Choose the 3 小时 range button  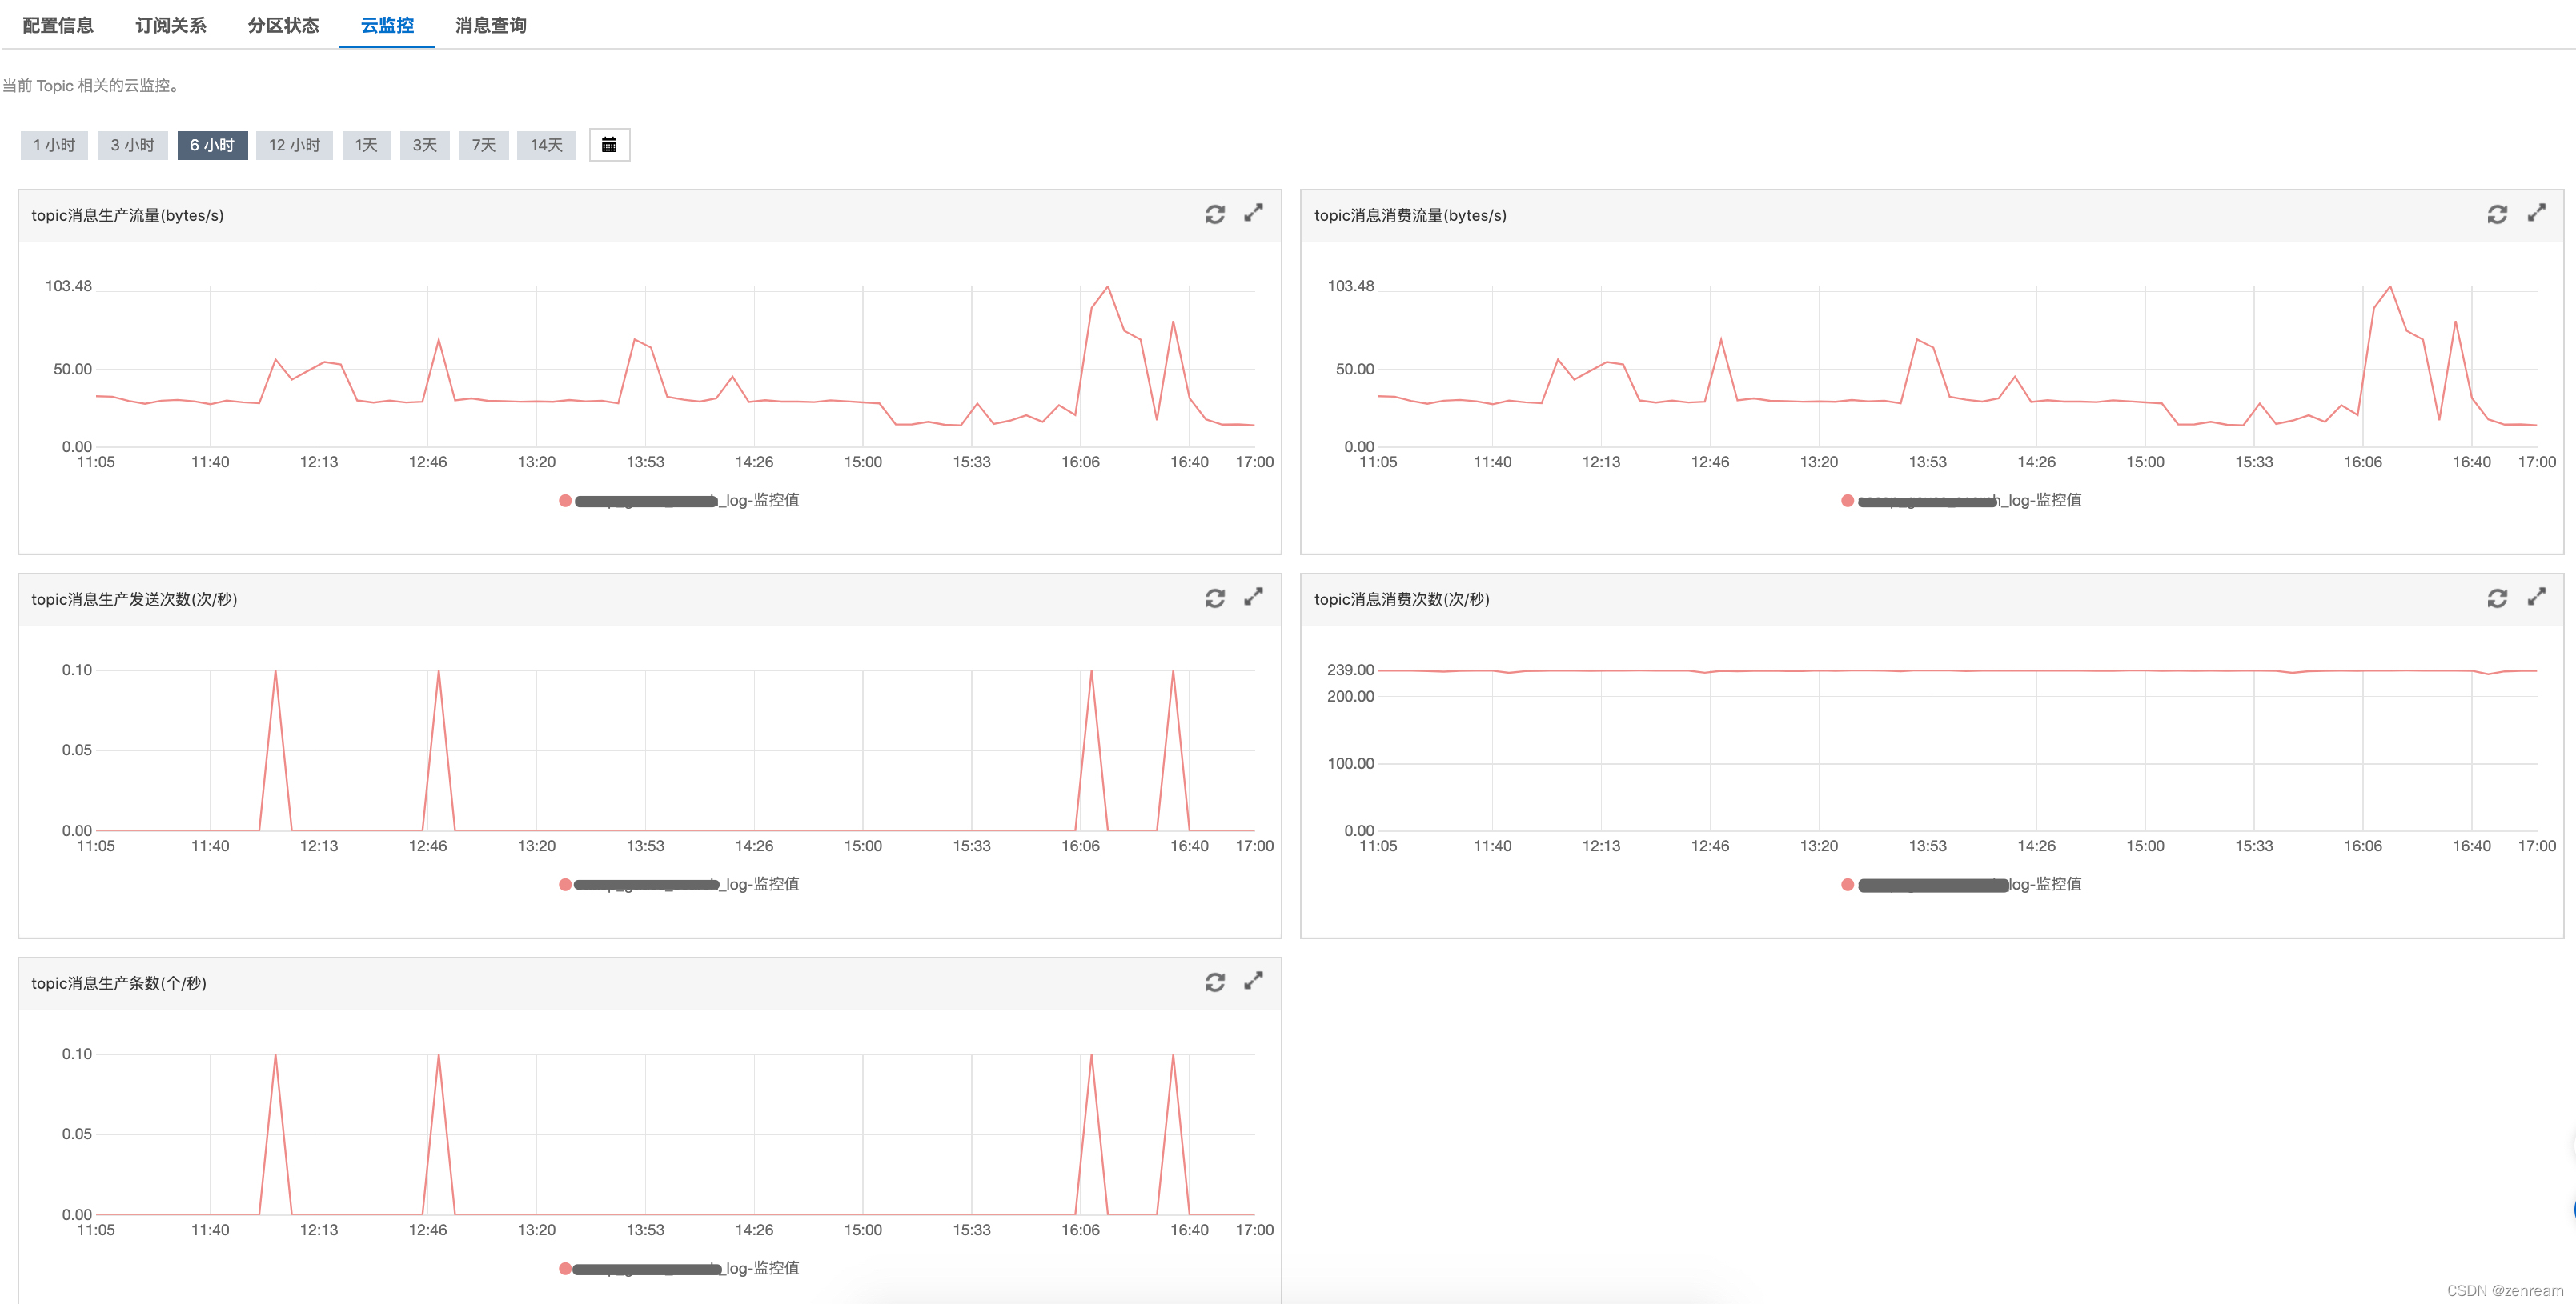click(x=132, y=145)
